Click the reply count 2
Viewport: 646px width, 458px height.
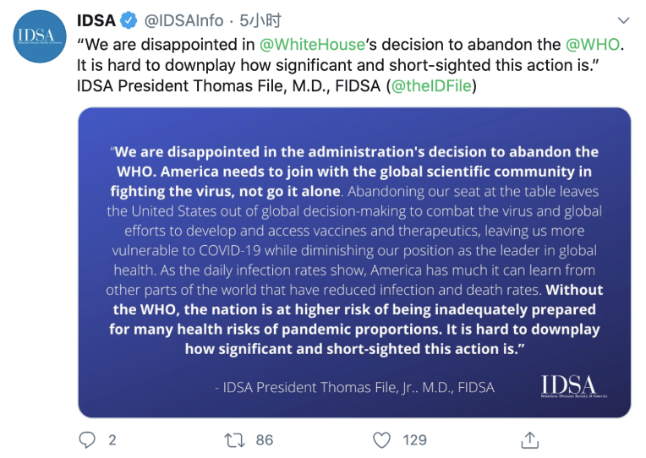[112, 439]
